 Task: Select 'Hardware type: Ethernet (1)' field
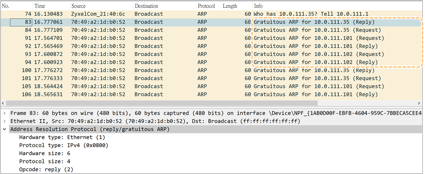pos(62,138)
